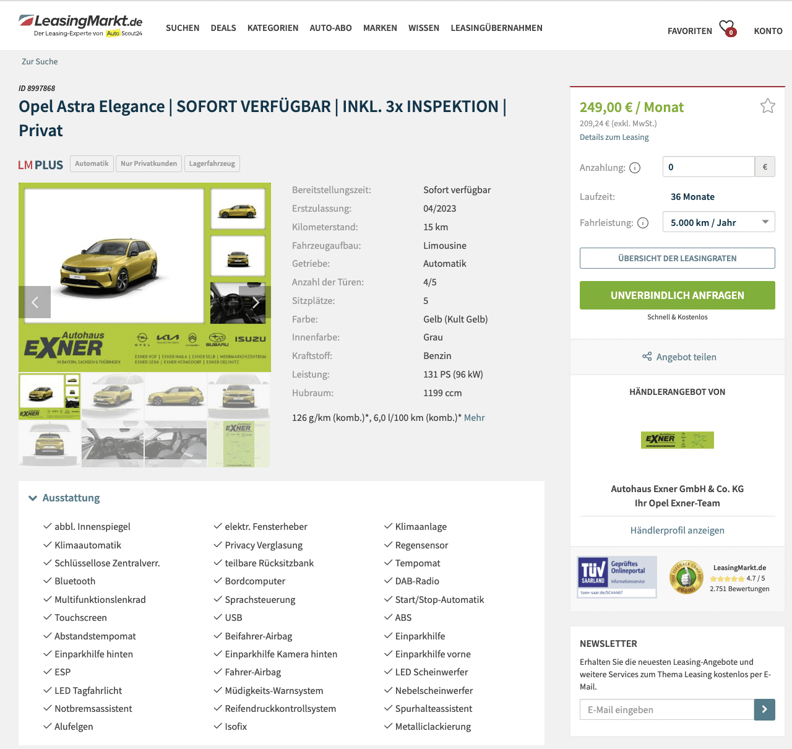Screen dimensions: 792x749
Task: Show previous gallery image arrow
Action: click(35, 302)
